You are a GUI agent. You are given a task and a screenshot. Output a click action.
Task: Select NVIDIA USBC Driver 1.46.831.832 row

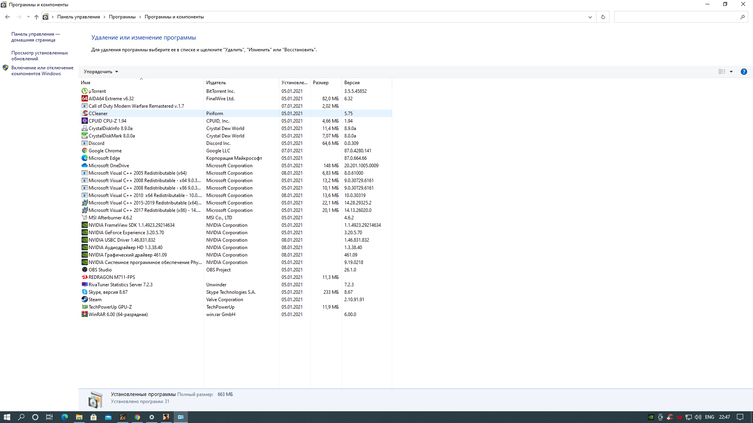tap(236, 240)
